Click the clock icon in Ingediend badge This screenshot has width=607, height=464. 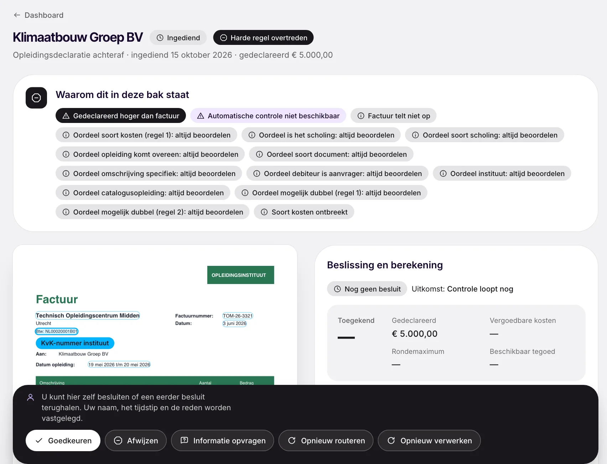[x=160, y=38]
